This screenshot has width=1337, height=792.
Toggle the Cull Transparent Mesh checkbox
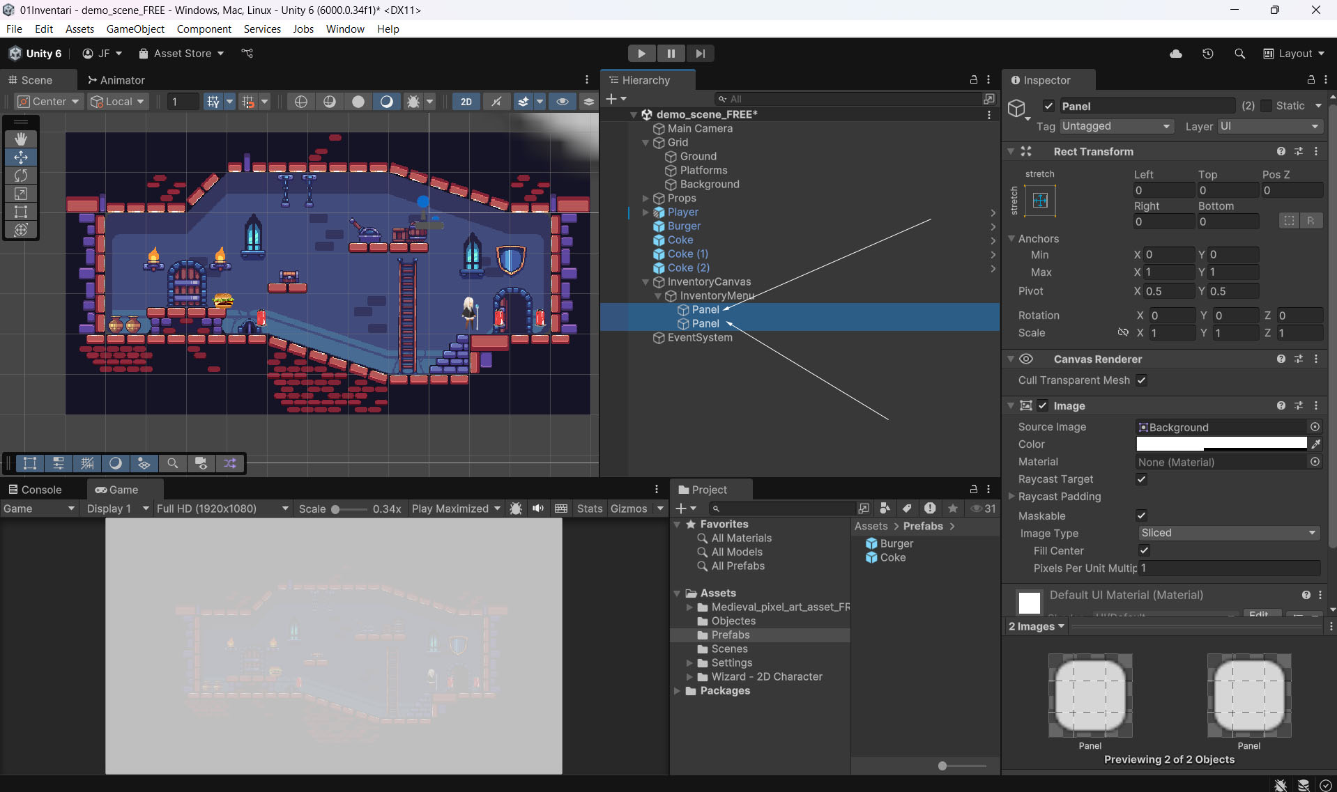pos(1141,380)
